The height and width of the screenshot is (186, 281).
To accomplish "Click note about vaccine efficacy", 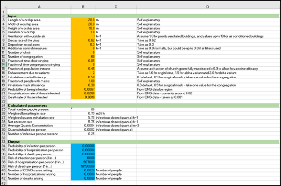I will click(x=197, y=69).
